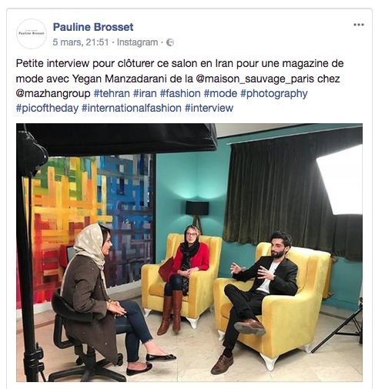Image resolution: width=375 pixels, height=389 pixels.
Task: Select the #interview hashtag
Action: [x=209, y=108]
